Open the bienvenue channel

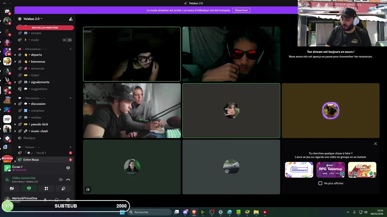click(x=45, y=61)
